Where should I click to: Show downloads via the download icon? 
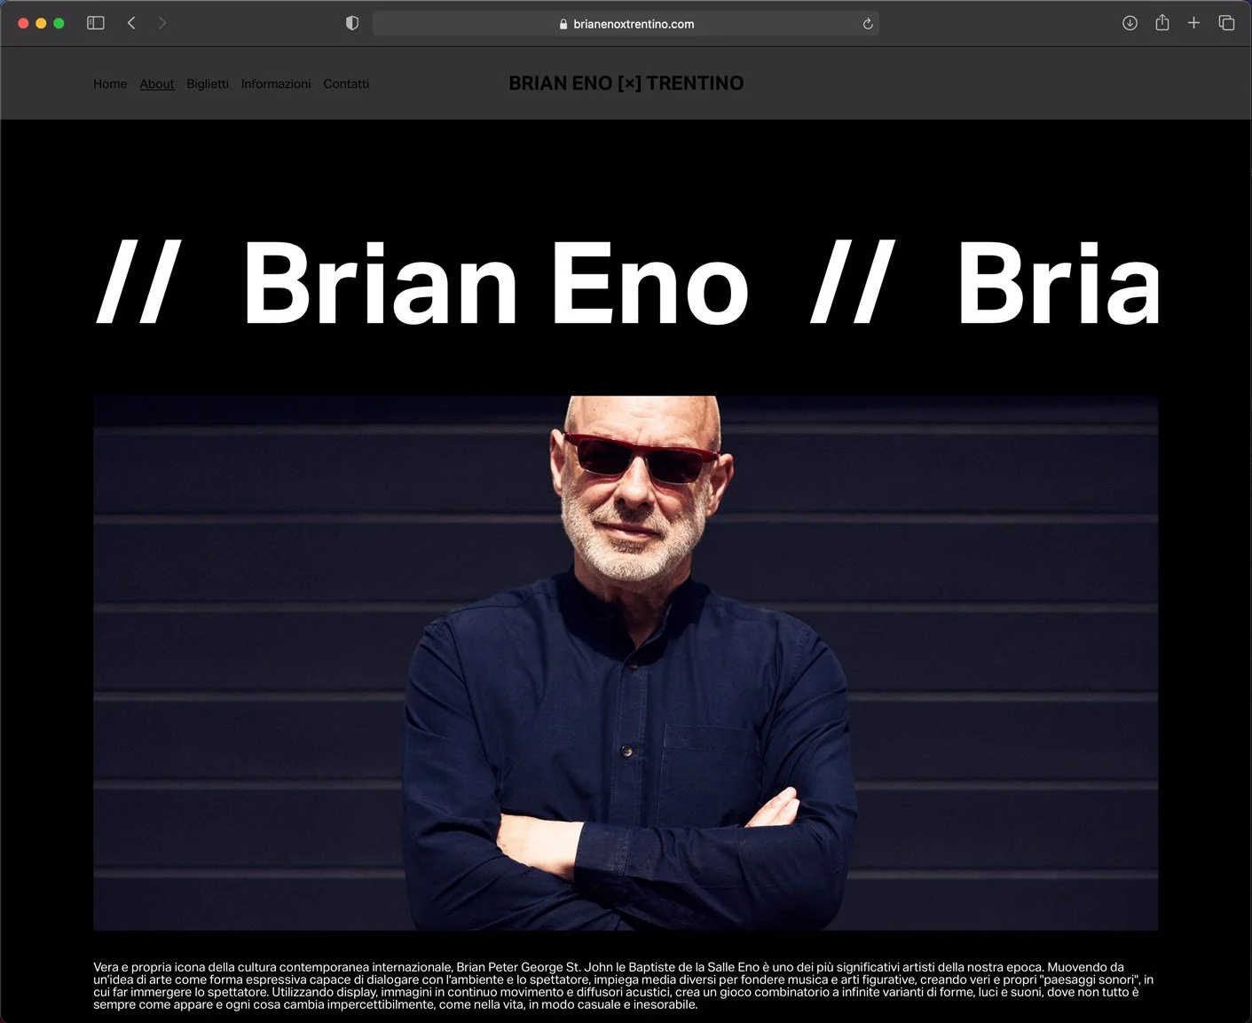[1130, 23]
